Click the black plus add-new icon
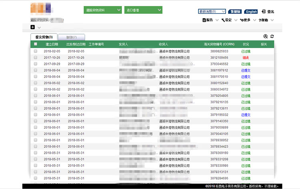Viewport: 300px width, 189px height. 32,27
